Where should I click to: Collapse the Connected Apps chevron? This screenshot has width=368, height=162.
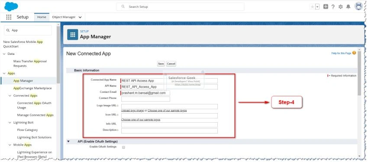[x=10, y=96]
